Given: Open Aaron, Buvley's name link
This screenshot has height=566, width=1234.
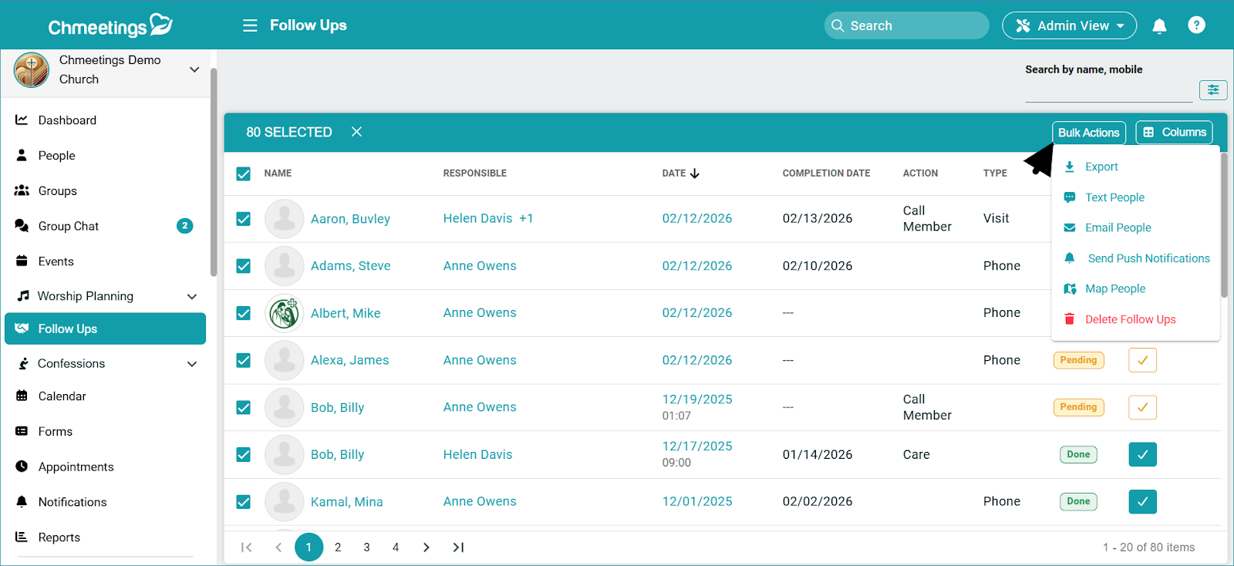Looking at the screenshot, I should click(350, 219).
